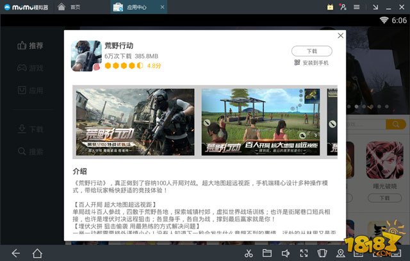This screenshot has width=410, height=261.
Task: Click the shake device icon
Action: point(322,253)
